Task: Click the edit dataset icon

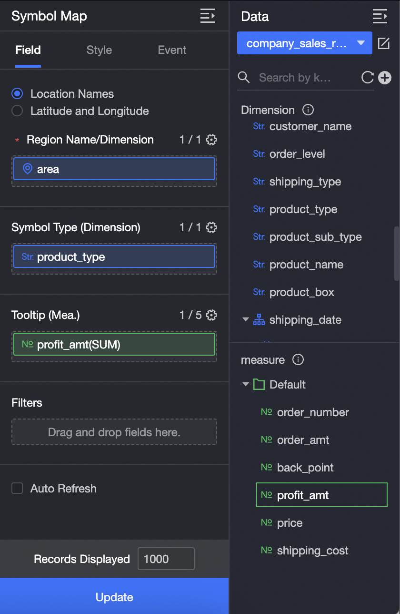Action: click(383, 44)
